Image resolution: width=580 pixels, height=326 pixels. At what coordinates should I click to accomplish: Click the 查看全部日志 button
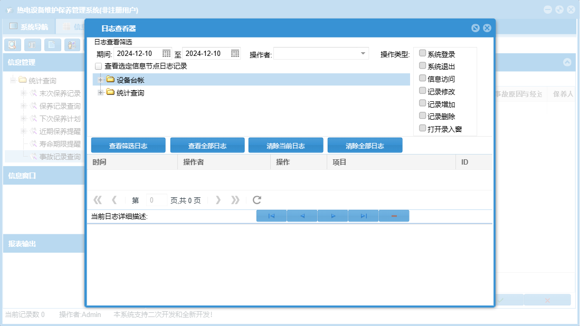click(207, 146)
